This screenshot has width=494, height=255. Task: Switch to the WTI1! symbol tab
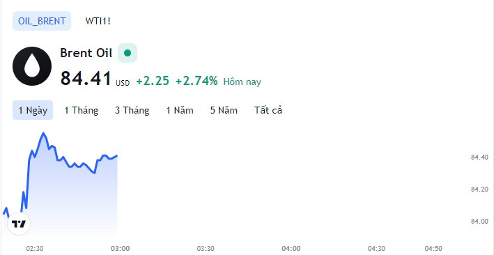click(98, 21)
